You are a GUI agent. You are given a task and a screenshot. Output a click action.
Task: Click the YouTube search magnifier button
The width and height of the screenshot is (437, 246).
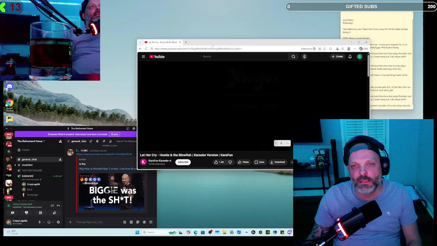[x=293, y=57]
